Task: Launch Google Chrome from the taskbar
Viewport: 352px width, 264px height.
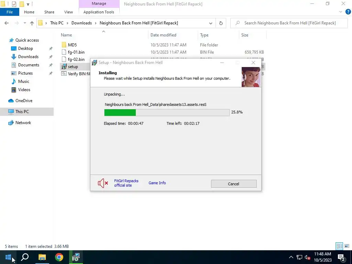Action: tap(59, 257)
